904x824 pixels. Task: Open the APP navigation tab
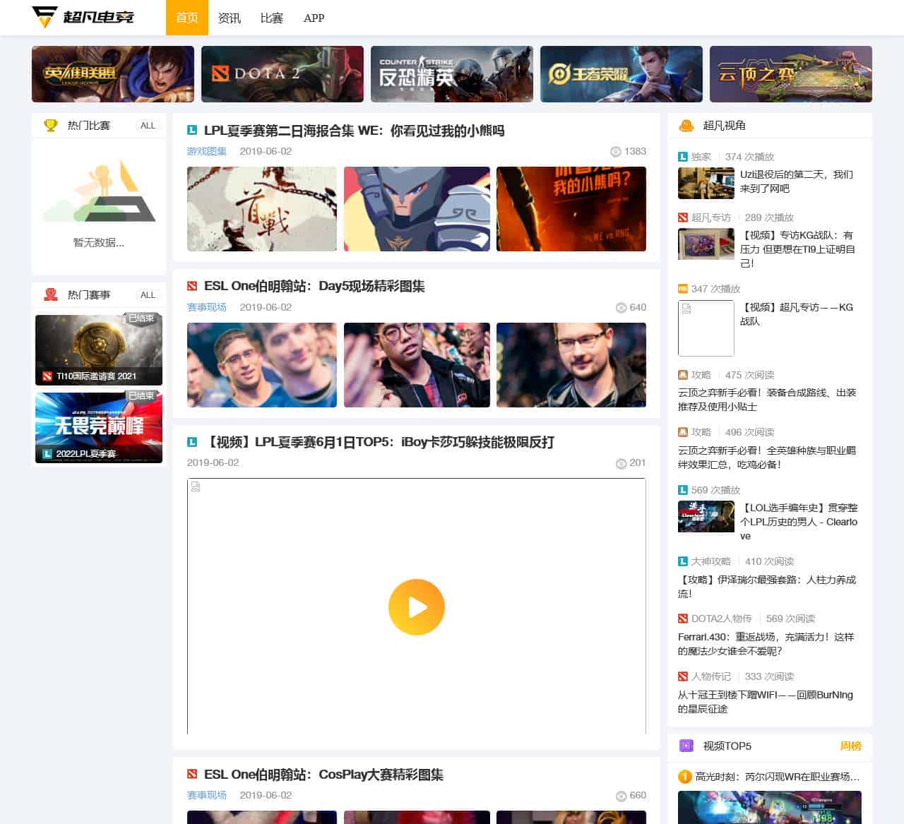[314, 18]
